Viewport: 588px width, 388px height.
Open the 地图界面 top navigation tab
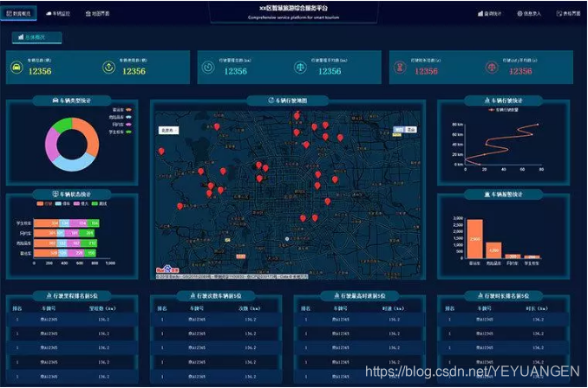[97, 14]
